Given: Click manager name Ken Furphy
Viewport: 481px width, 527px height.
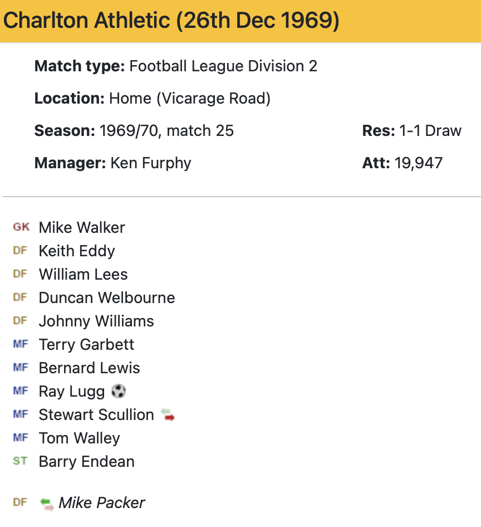Looking at the screenshot, I should pos(151,163).
